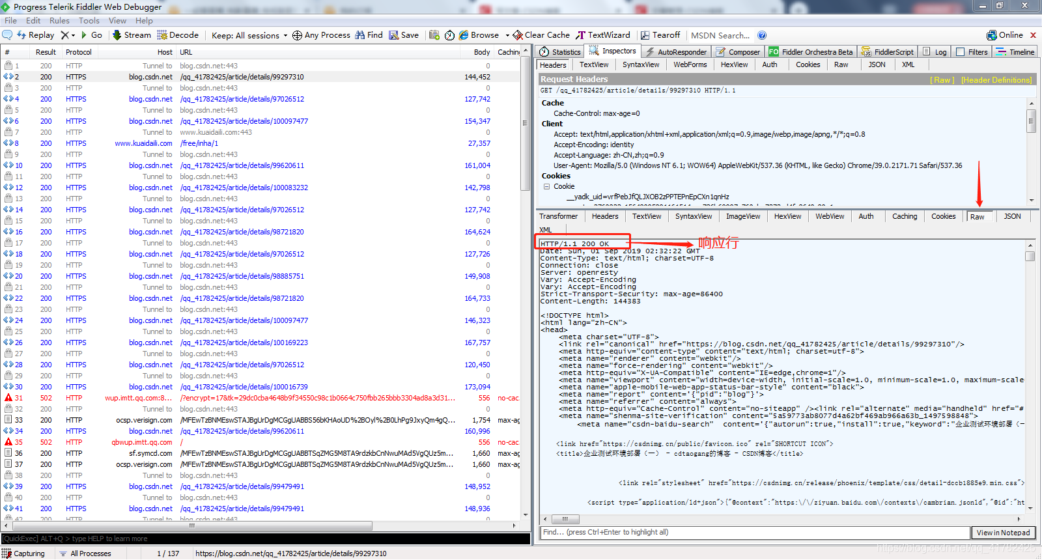The width and height of the screenshot is (1042, 560).
Task: Open Find sessions binoculars tool
Action: click(369, 35)
